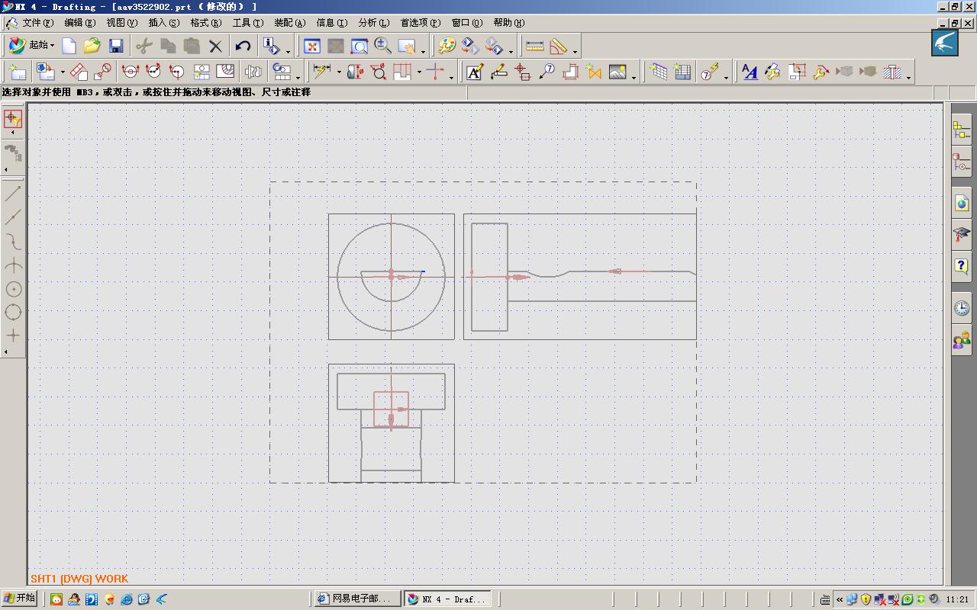Open the Roles people panel icon

point(962,339)
